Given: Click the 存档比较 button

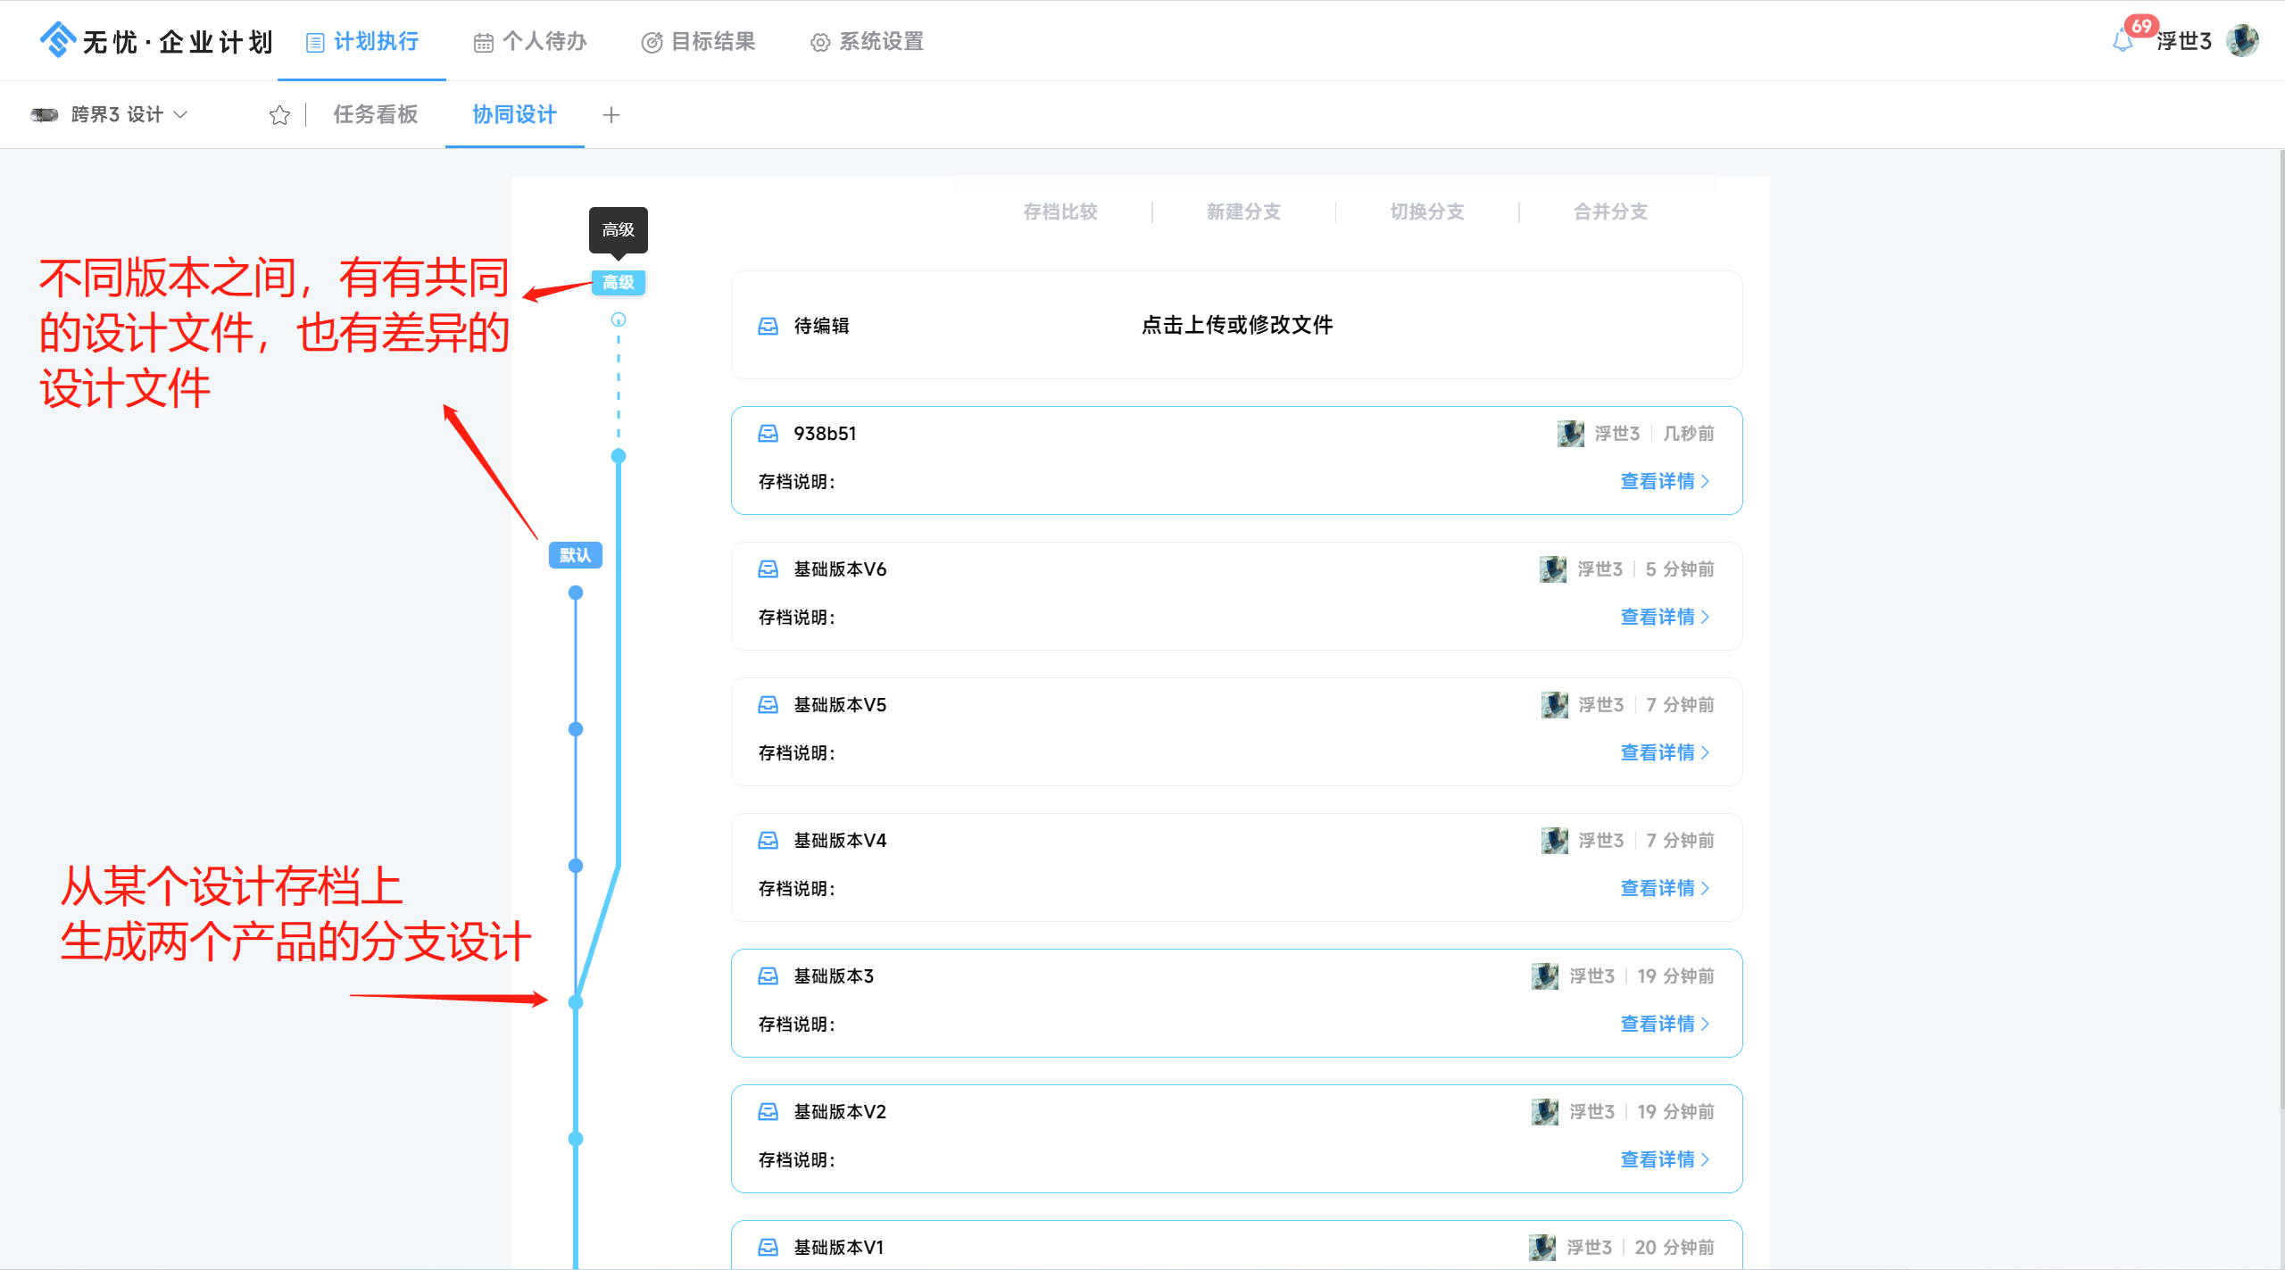Looking at the screenshot, I should click(1059, 212).
